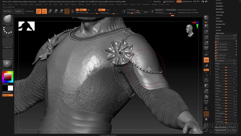Expand the NanoMesh subpalette
The height and width of the screenshot is (136, 241).
(x=219, y=9)
